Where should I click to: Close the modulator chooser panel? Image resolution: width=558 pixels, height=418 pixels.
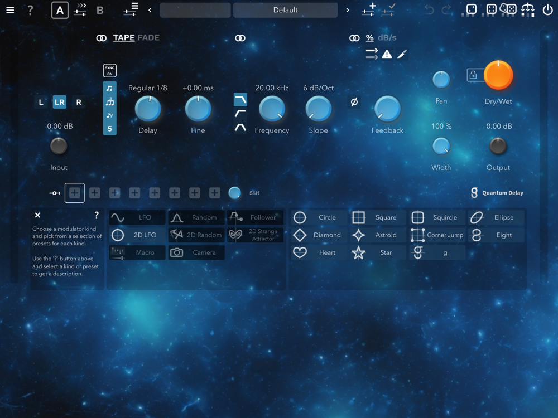[37, 215]
